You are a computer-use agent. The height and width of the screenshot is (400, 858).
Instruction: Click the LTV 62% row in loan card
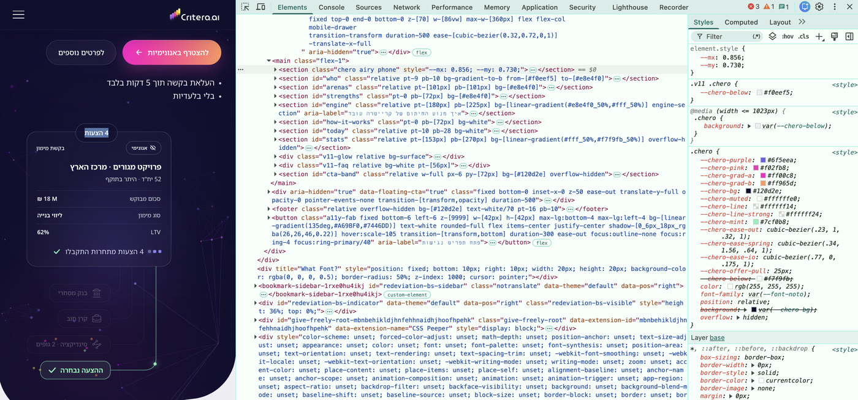[99, 232]
